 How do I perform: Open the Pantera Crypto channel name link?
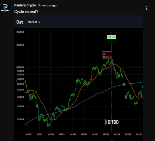point(25,5)
